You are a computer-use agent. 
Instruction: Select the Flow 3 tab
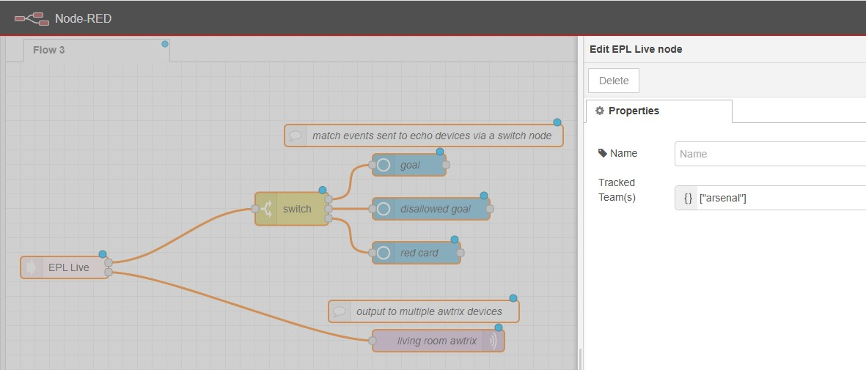tap(97, 51)
